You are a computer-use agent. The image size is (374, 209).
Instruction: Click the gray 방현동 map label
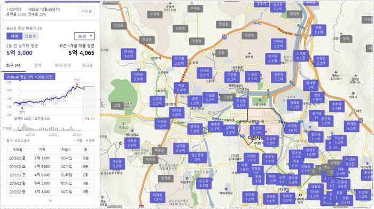(224, 24)
